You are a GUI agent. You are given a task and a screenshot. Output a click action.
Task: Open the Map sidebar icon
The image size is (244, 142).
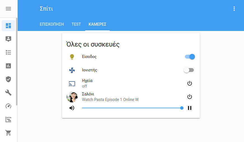point(8,39)
